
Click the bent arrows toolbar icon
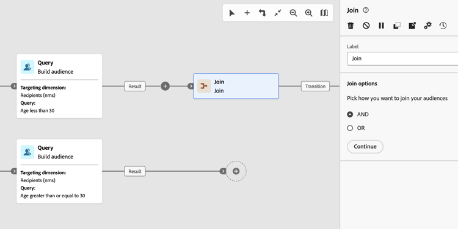[x=263, y=13]
